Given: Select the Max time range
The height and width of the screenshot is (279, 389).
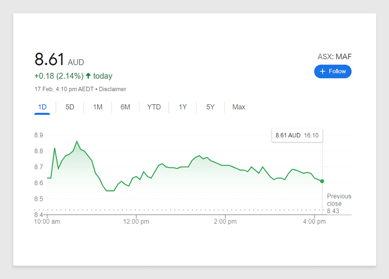Looking at the screenshot, I should (x=239, y=107).
